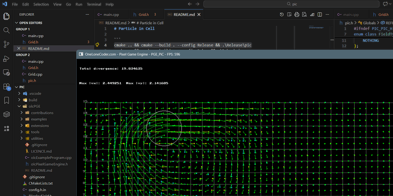This screenshot has height=196, width=393.
Task: Open the Terminal menu
Action: [94, 4]
